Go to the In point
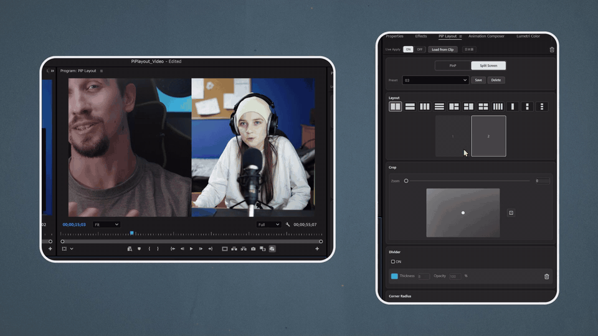The height and width of the screenshot is (336, 598). (173, 249)
